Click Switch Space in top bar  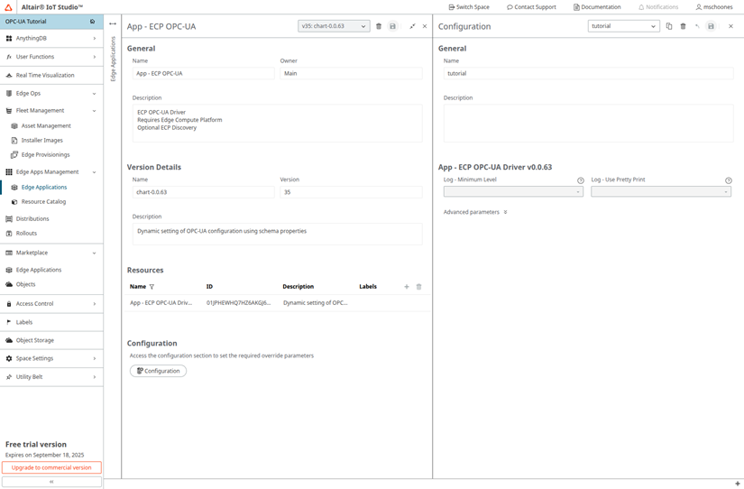(x=469, y=7)
